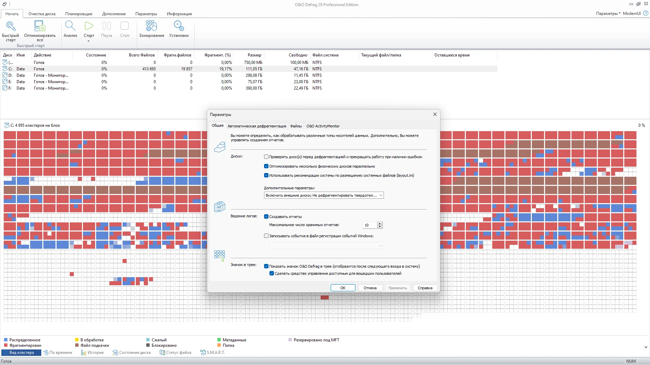Image resolution: width=650 pixels, height=365 pixels.
Task: Toggle parallel optimization of physical disks
Action: click(x=266, y=166)
